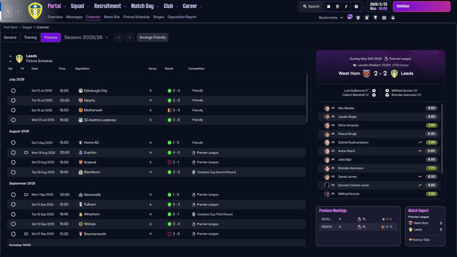Go forward with the right navigation arrow

coord(18,11)
